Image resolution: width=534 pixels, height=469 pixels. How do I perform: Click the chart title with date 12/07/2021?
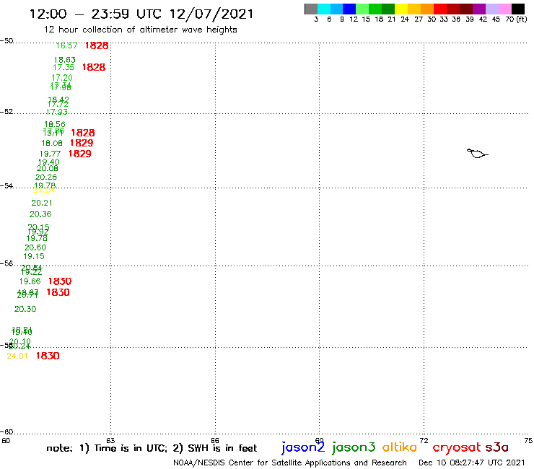click(x=141, y=14)
